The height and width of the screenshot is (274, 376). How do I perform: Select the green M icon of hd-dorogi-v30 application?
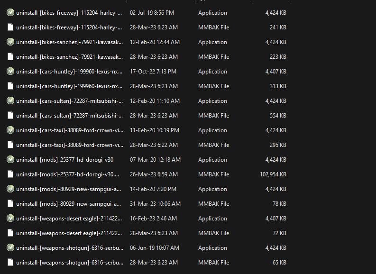(10, 159)
